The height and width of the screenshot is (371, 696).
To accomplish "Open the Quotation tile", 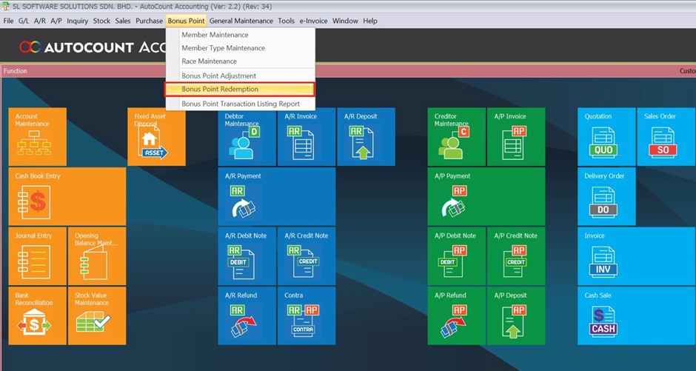I will click(x=606, y=137).
